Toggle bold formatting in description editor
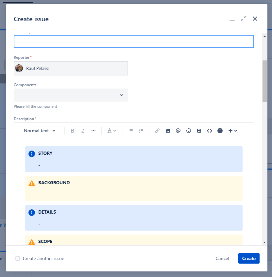This screenshot has height=277, width=272. tap(73, 131)
